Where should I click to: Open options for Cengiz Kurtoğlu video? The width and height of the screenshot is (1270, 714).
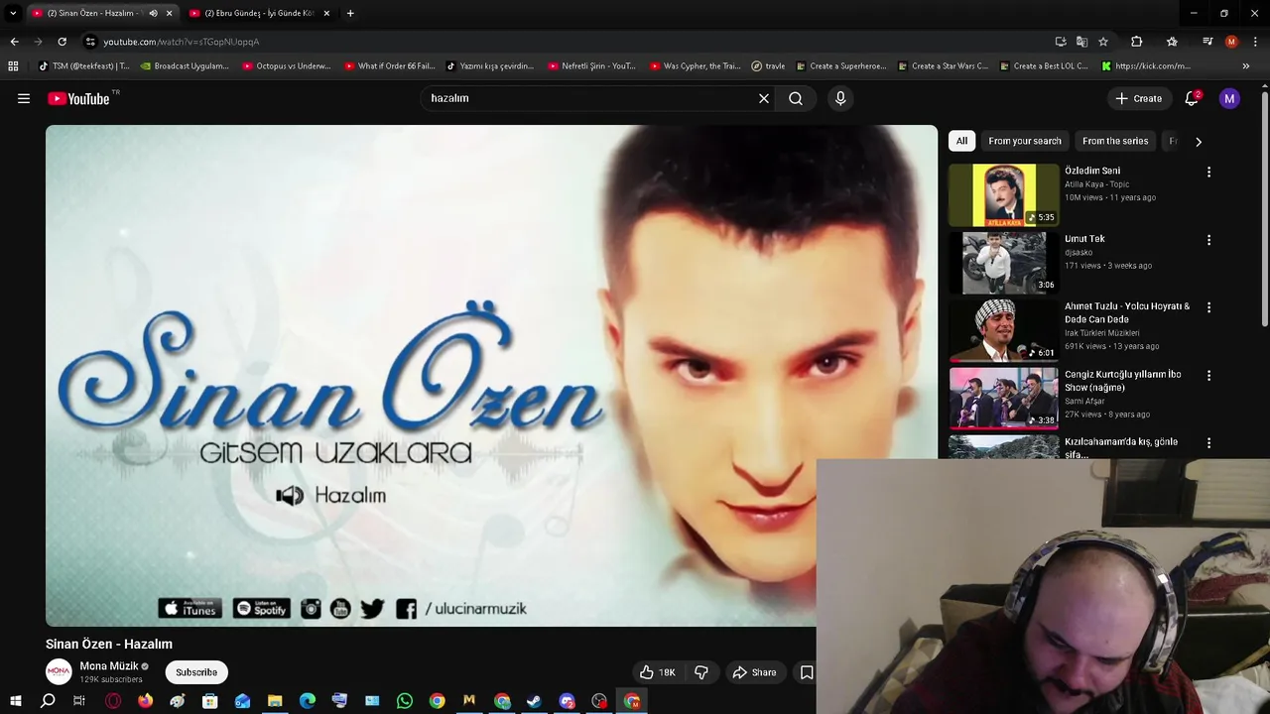(x=1208, y=376)
